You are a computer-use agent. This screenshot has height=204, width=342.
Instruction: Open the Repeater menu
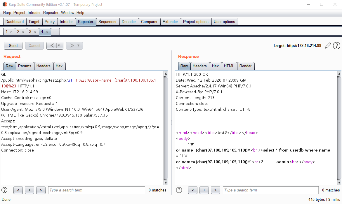(51, 13)
